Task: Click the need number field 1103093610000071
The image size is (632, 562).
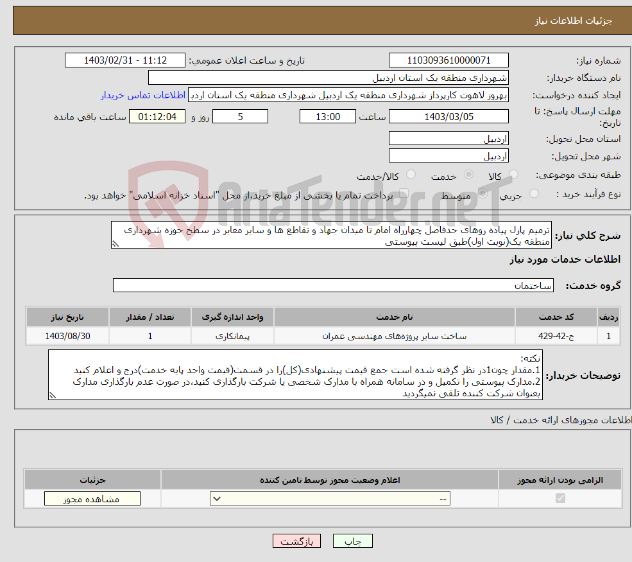Action: [x=448, y=60]
